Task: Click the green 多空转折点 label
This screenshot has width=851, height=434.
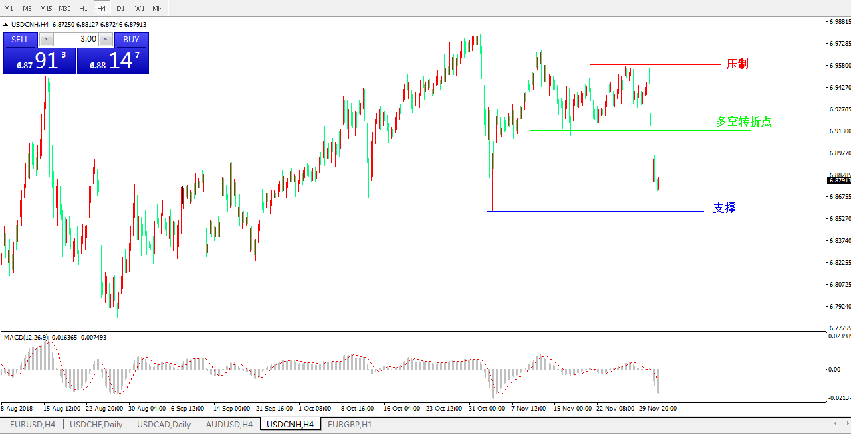Action: (x=743, y=122)
